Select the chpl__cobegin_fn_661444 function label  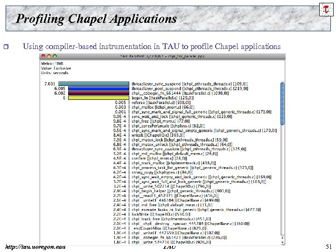180,93
